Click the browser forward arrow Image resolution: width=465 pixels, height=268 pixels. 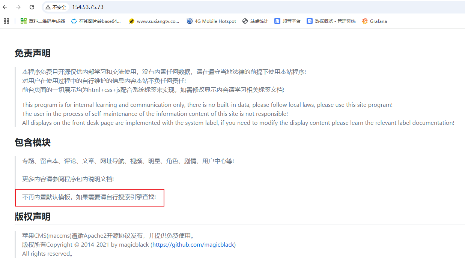point(18,7)
